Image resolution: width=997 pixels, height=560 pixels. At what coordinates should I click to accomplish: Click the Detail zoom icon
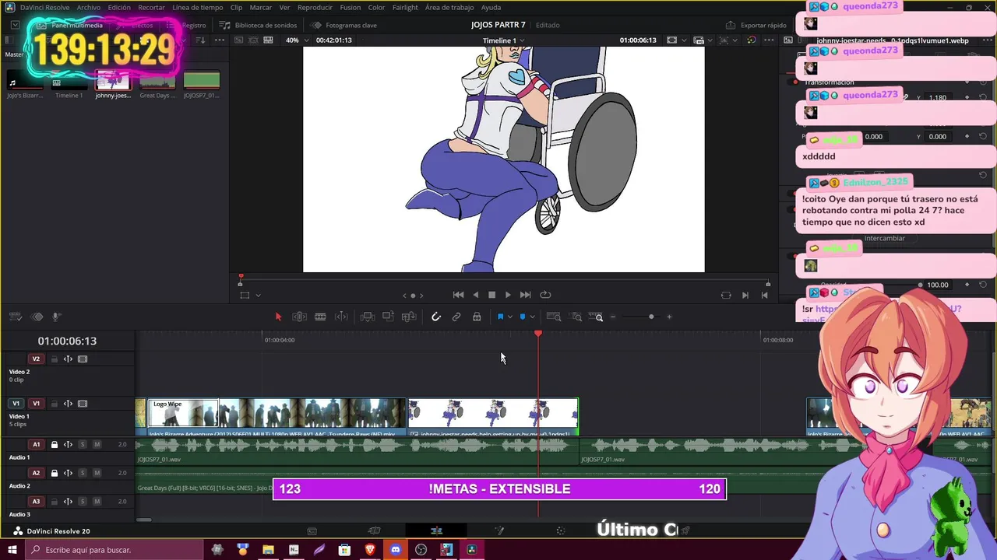click(x=576, y=317)
